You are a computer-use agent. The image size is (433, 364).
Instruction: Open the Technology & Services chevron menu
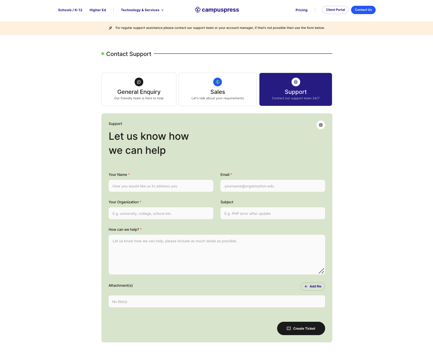click(x=162, y=10)
